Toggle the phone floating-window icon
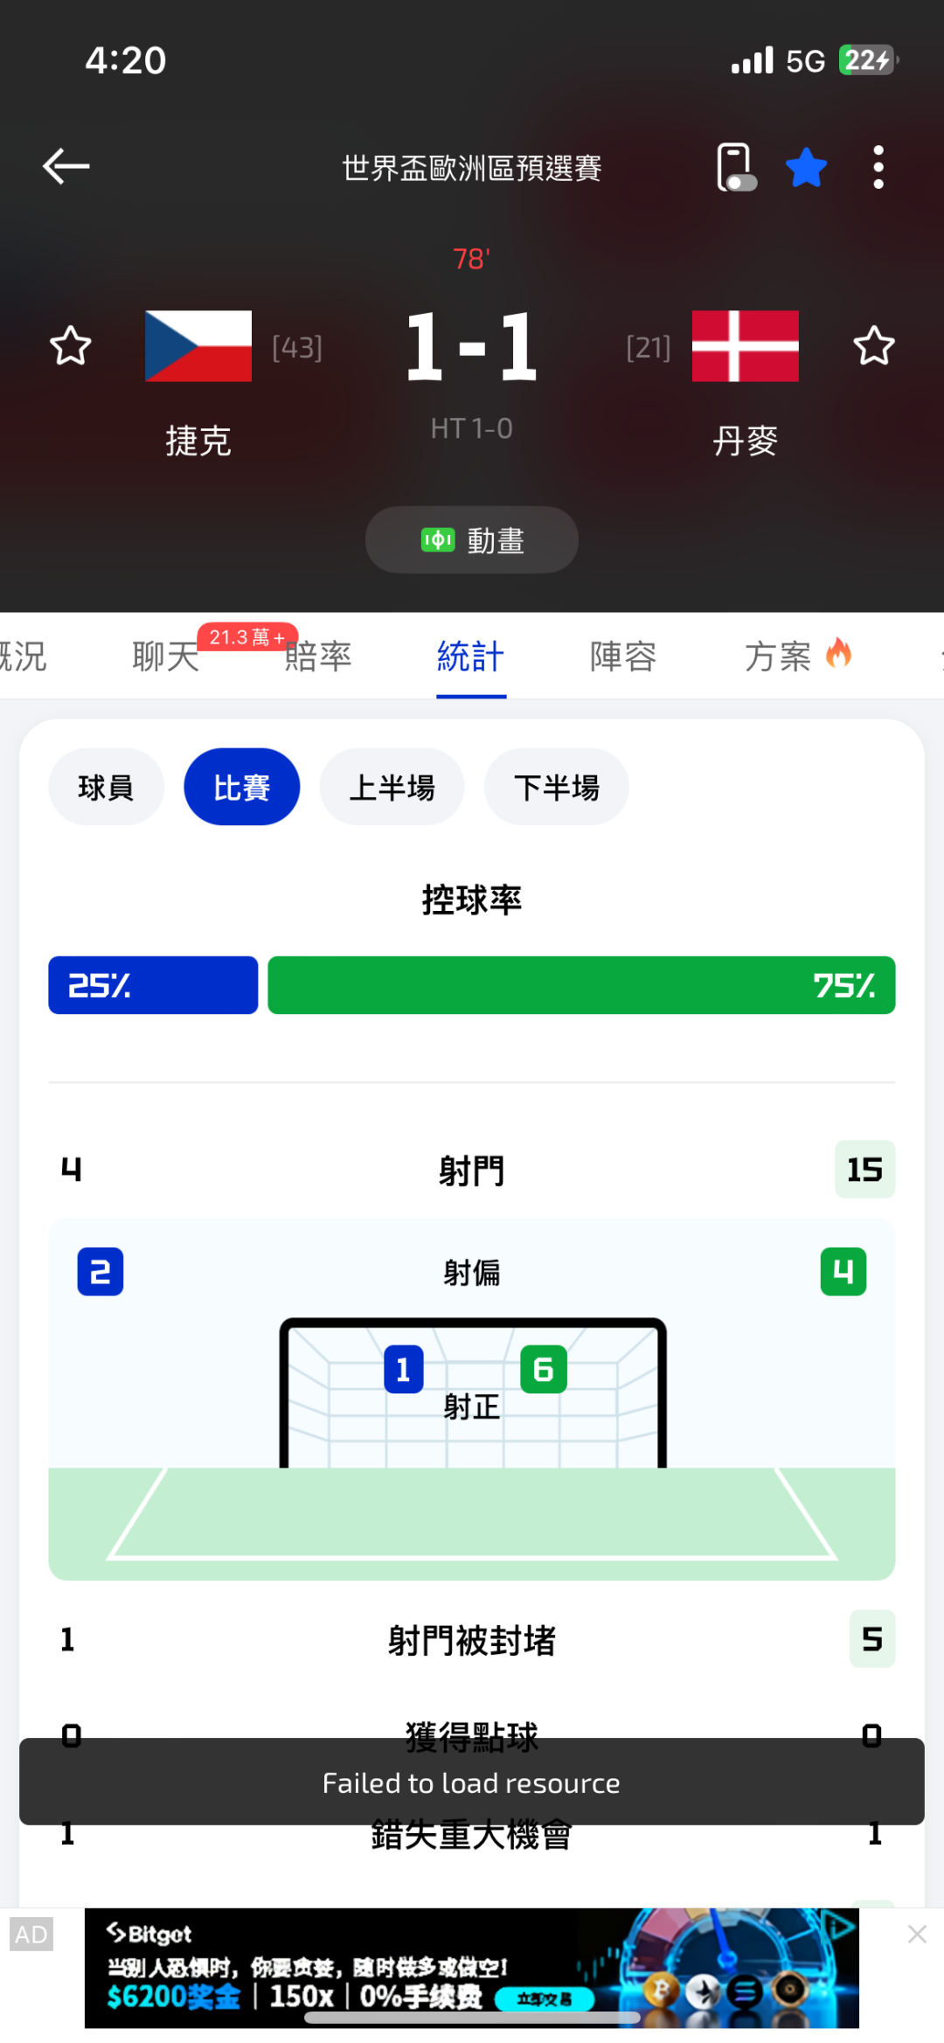944x2043 pixels. (735, 167)
